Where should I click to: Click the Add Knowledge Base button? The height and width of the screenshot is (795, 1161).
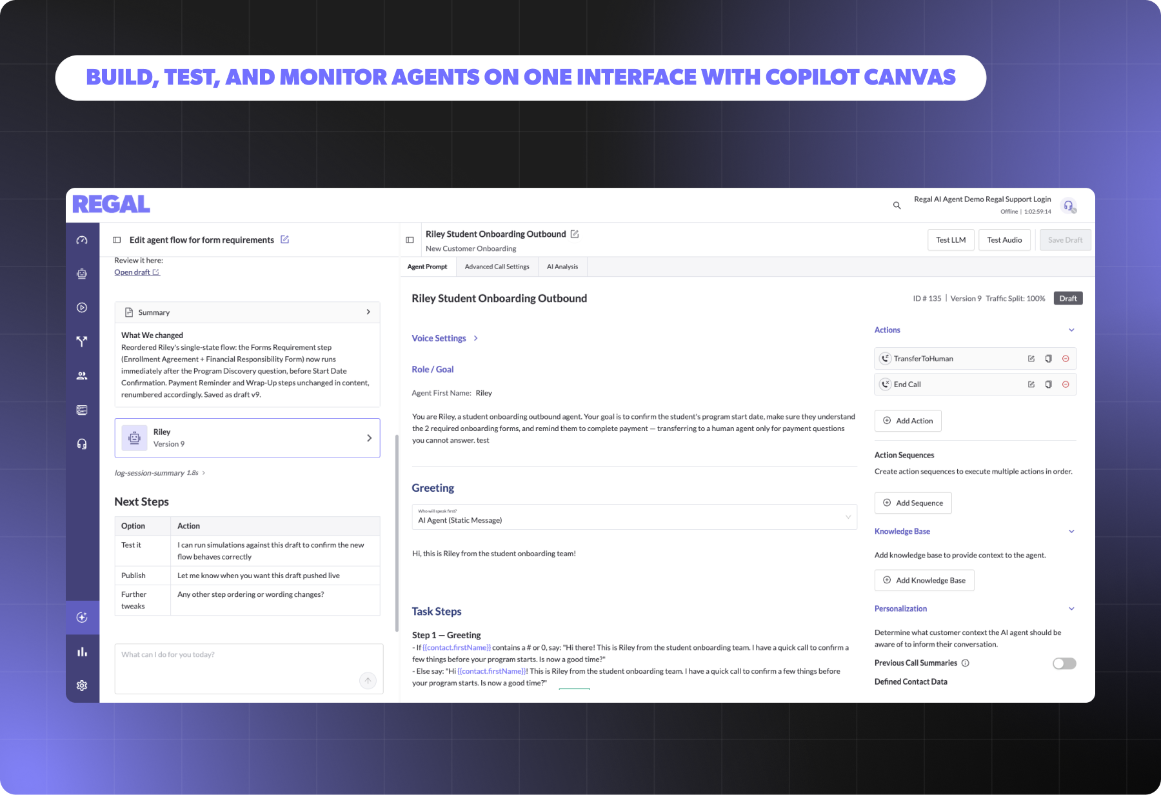point(924,581)
